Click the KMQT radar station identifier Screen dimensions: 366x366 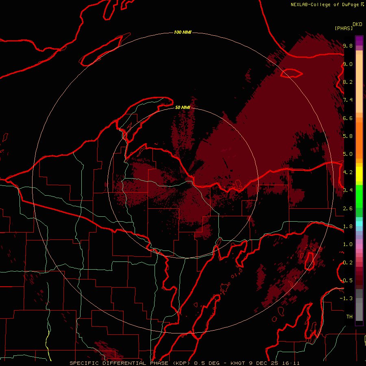pos(238,363)
